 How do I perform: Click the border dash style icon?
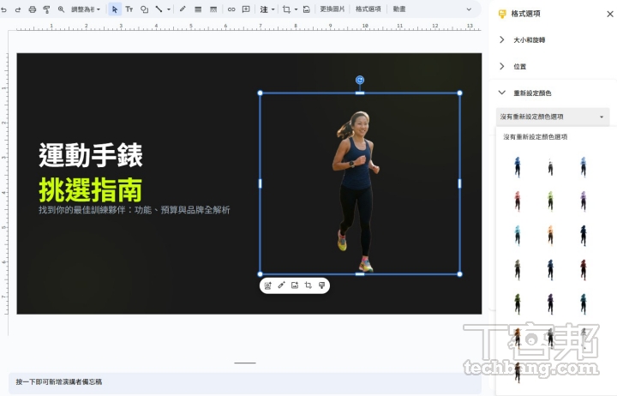tap(213, 9)
